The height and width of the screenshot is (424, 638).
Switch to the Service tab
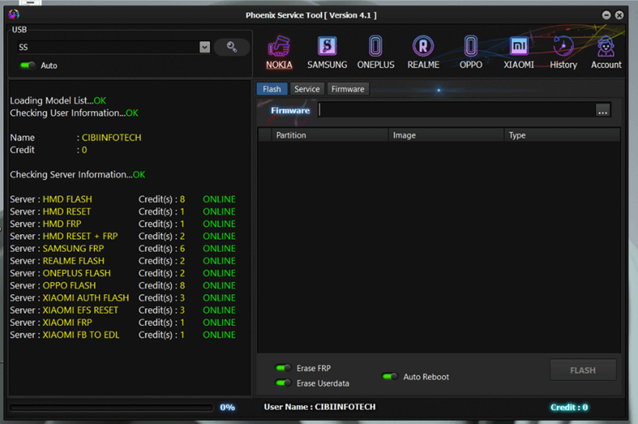point(307,89)
